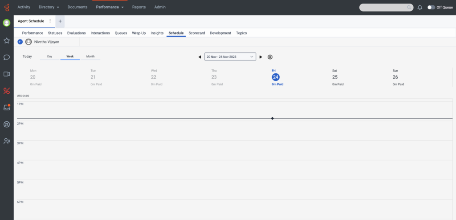Open Admin in the top menu
The width and height of the screenshot is (456, 220).
pyautogui.click(x=160, y=7)
